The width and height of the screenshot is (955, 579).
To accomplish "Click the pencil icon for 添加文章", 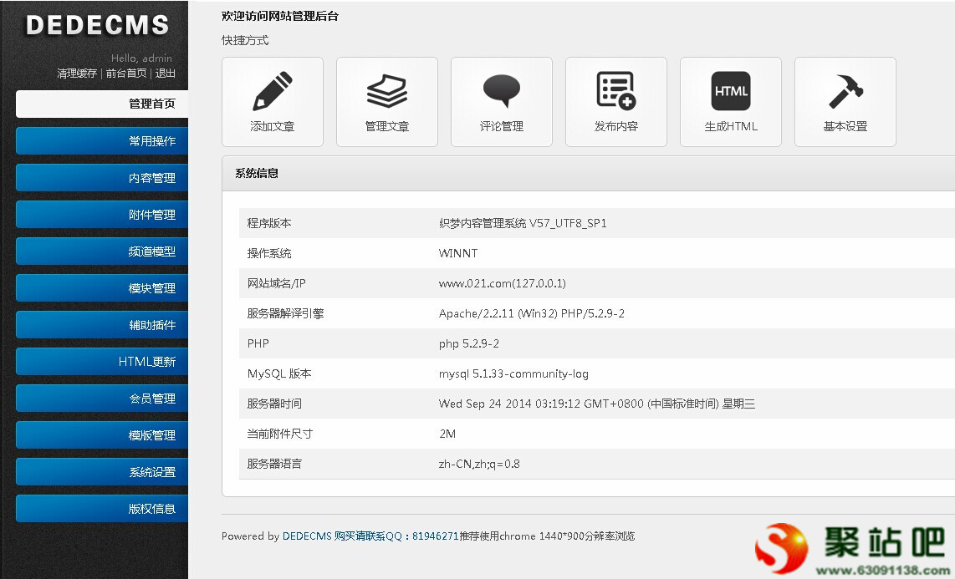I will (273, 91).
